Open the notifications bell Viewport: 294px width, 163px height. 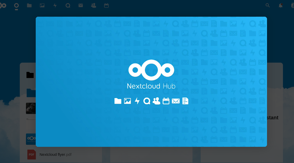click(281, 5)
